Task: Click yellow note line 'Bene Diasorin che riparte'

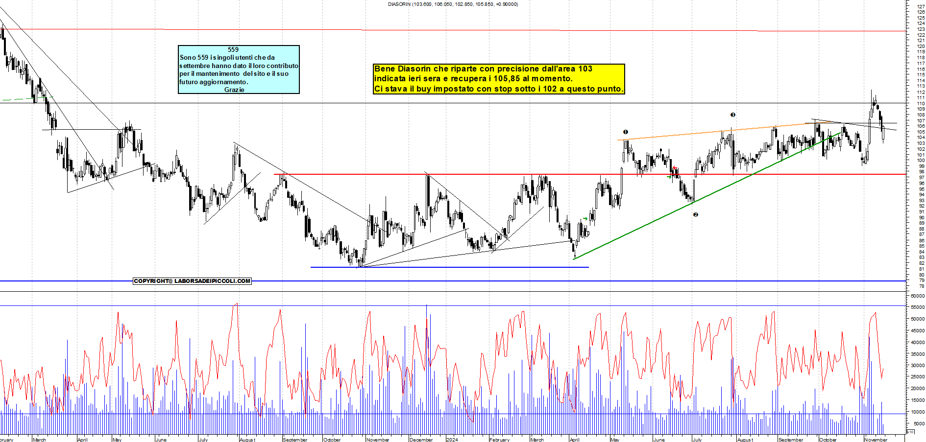Action: click(x=483, y=69)
